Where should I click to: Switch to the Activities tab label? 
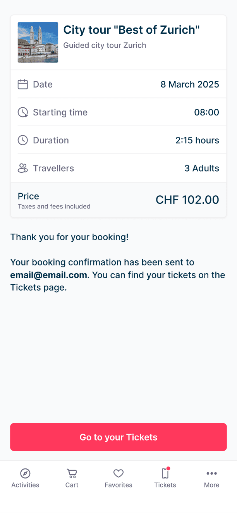click(x=25, y=485)
